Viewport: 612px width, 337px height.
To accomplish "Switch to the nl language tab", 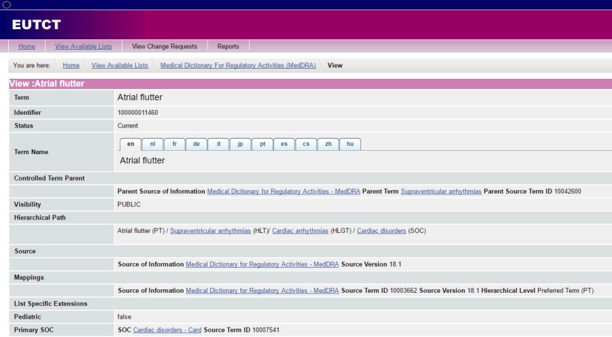I will click(x=152, y=144).
